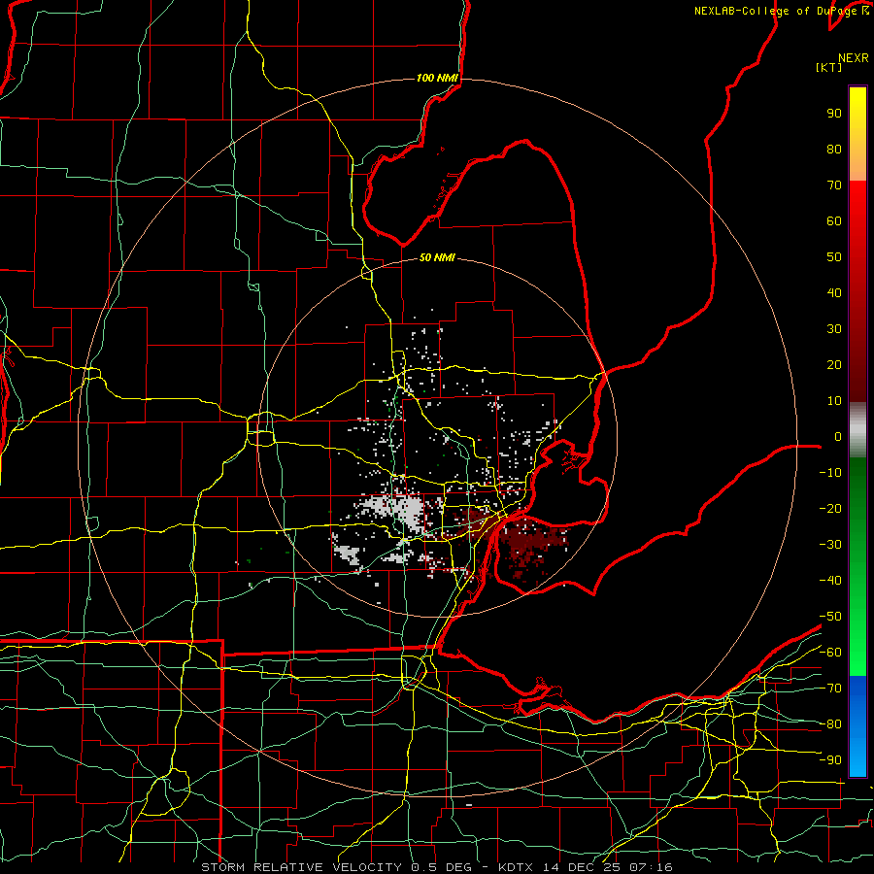Image resolution: width=874 pixels, height=874 pixels.
Task: Click the NEXR label above color scale
Action: coord(854,58)
